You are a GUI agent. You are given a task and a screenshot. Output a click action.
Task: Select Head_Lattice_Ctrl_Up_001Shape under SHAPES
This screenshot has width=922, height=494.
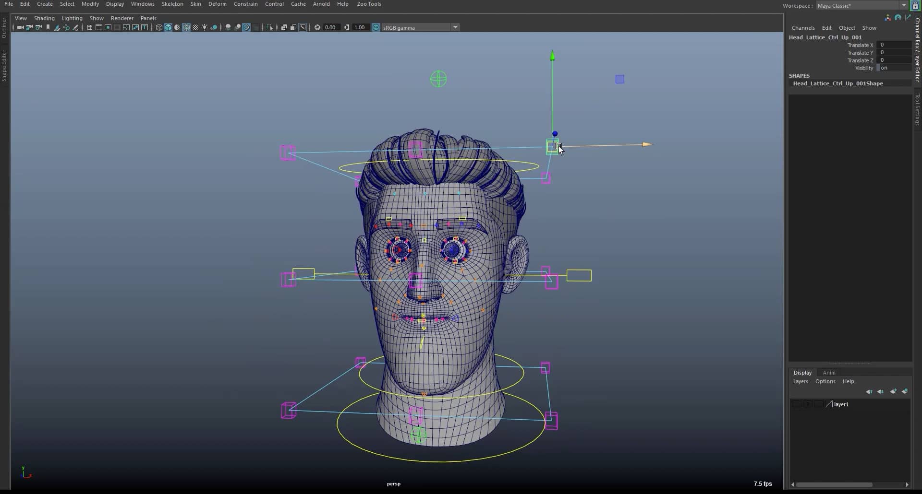coord(837,83)
